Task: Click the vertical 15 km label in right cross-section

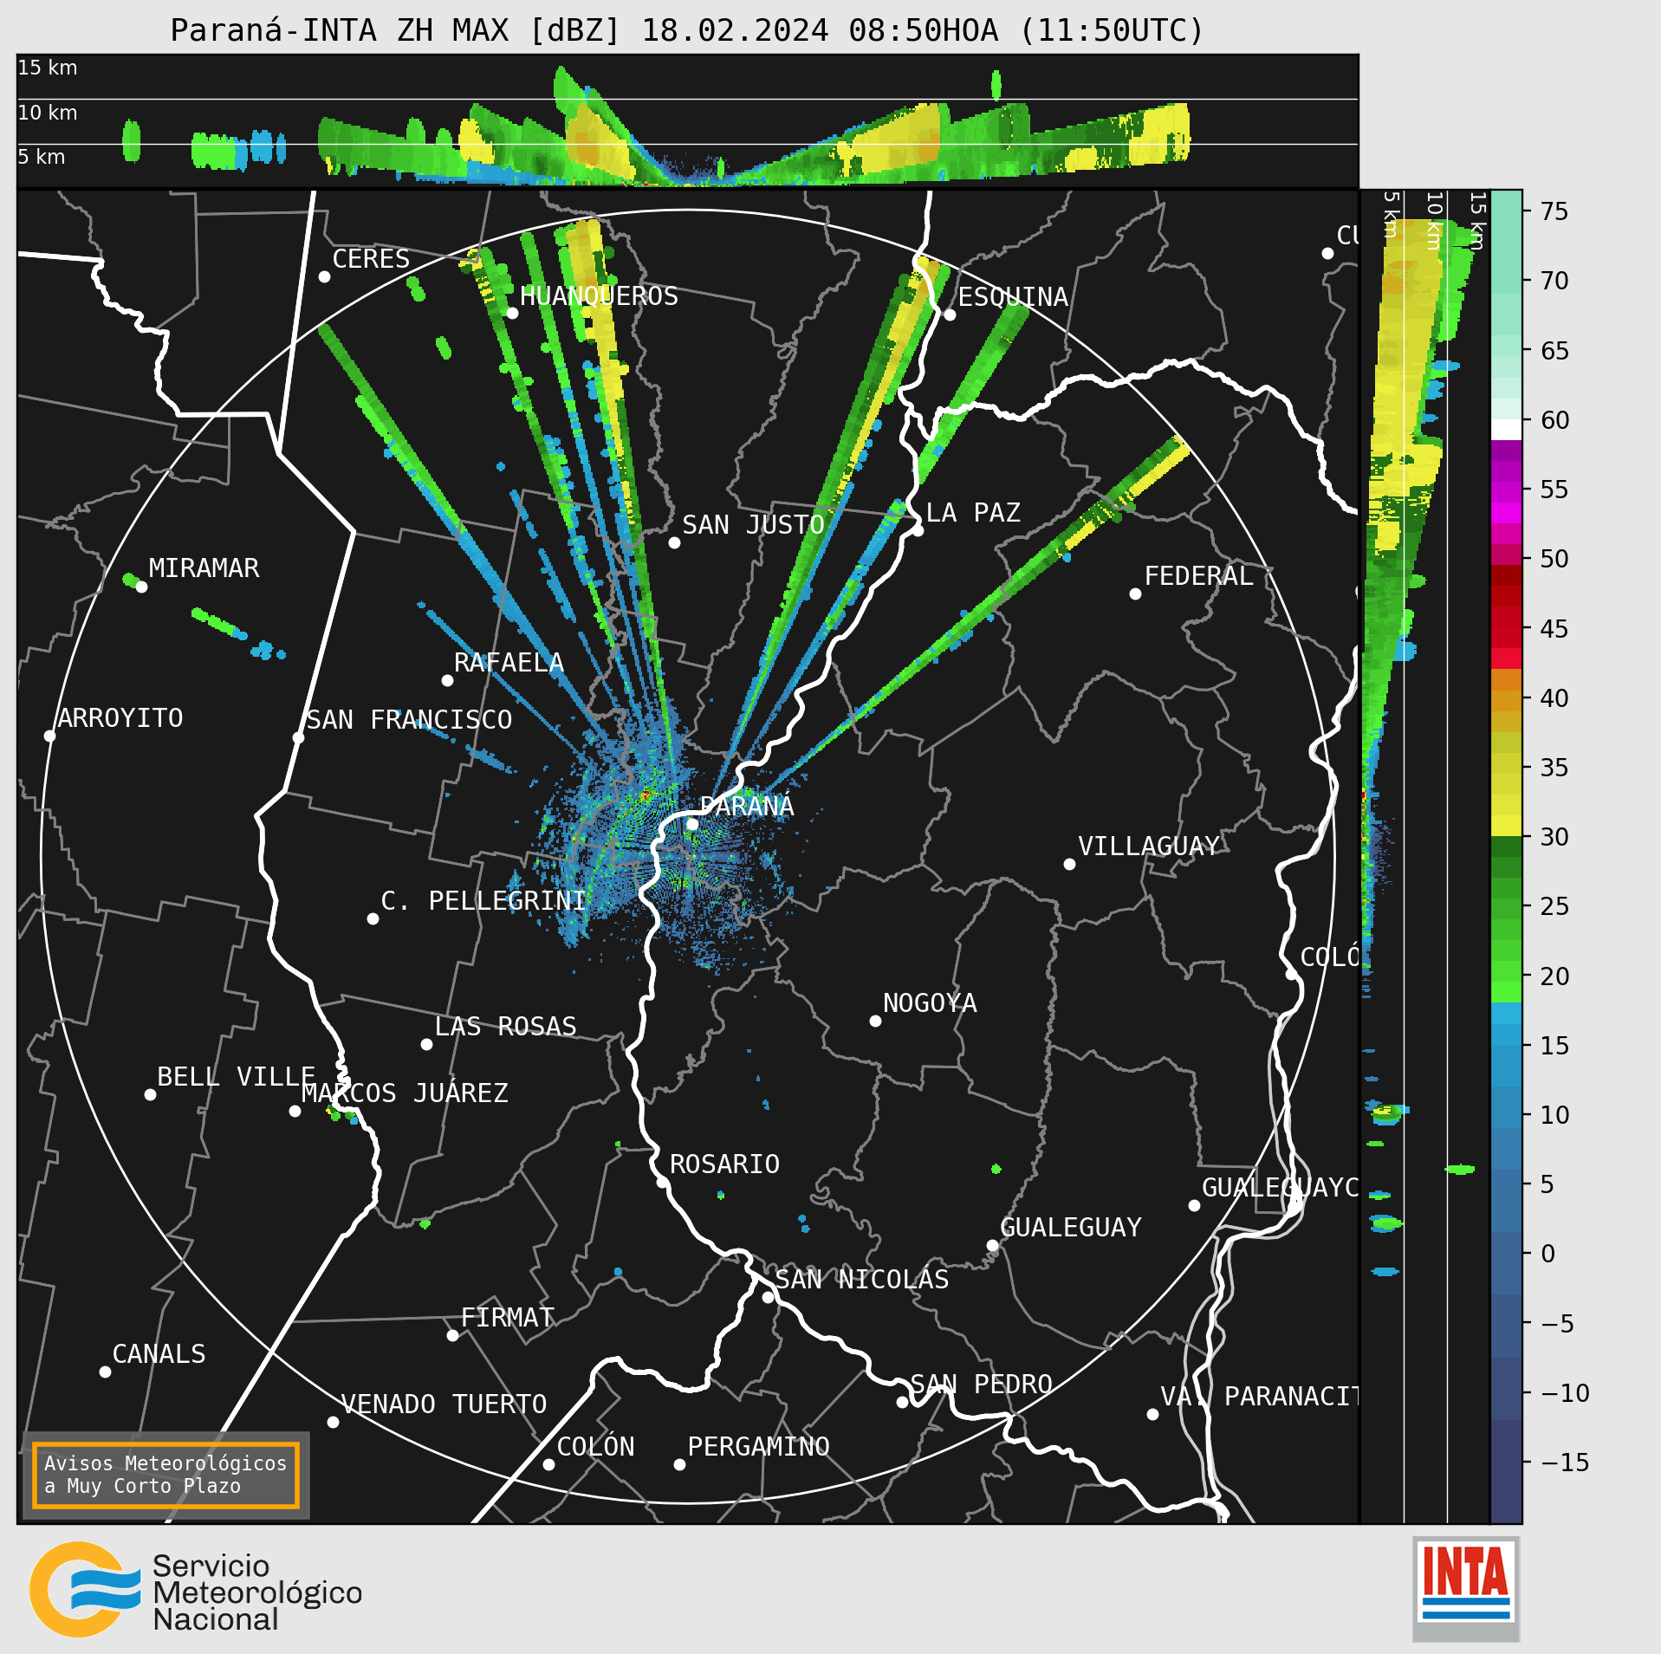Action: [x=1477, y=221]
